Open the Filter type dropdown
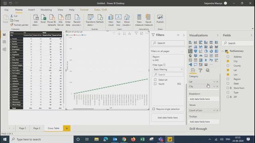Image resolution: width=255 pixels, height=143 pixels. (x=168, y=70)
